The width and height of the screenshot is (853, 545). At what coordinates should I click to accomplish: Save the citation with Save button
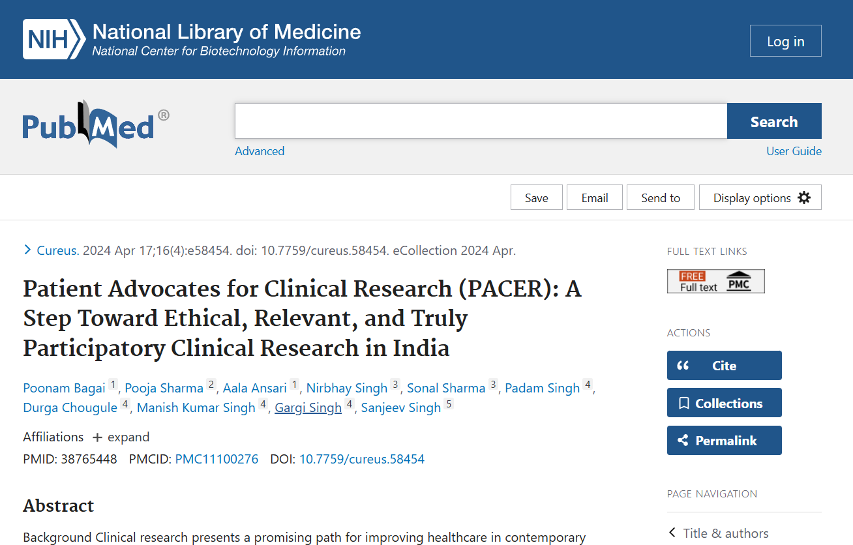pos(536,198)
